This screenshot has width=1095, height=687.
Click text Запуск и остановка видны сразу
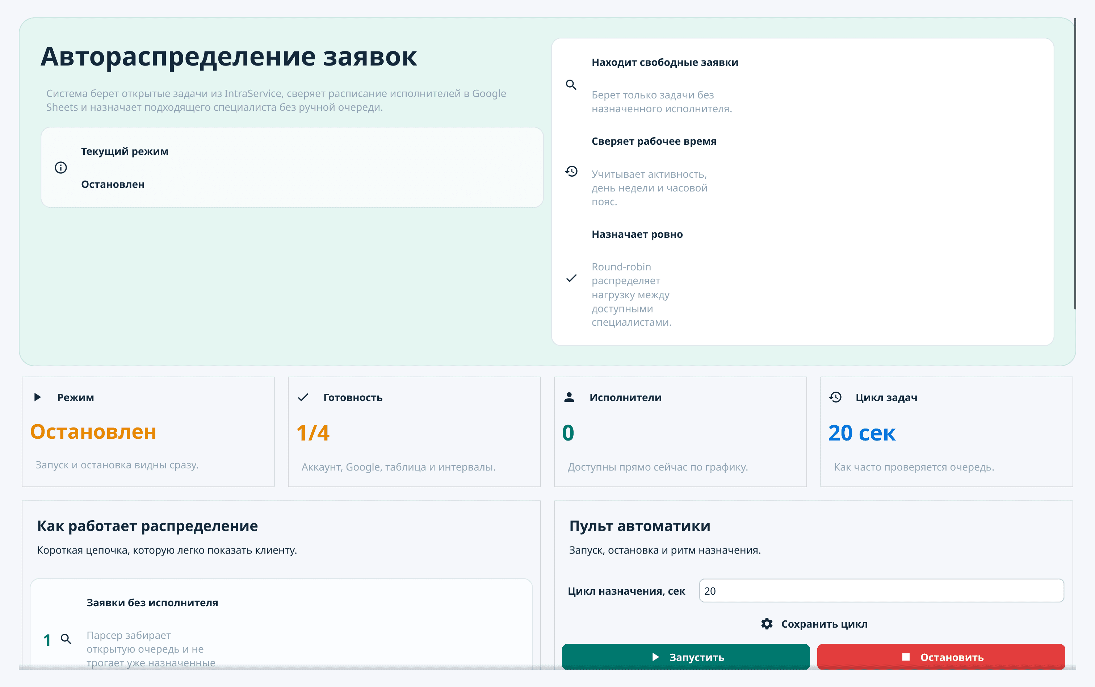pos(117,465)
